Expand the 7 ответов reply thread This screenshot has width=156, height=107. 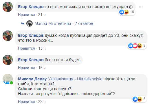[x=84, y=24]
